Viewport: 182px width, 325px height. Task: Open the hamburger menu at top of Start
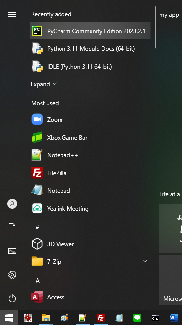(x=12, y=14)
